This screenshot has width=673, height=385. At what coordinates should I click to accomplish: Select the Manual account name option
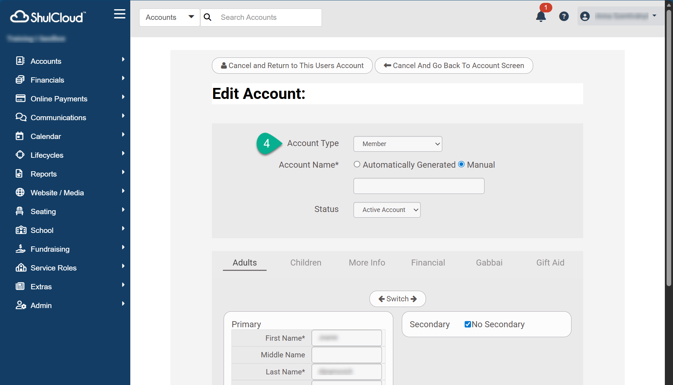(x=461, y=164)
